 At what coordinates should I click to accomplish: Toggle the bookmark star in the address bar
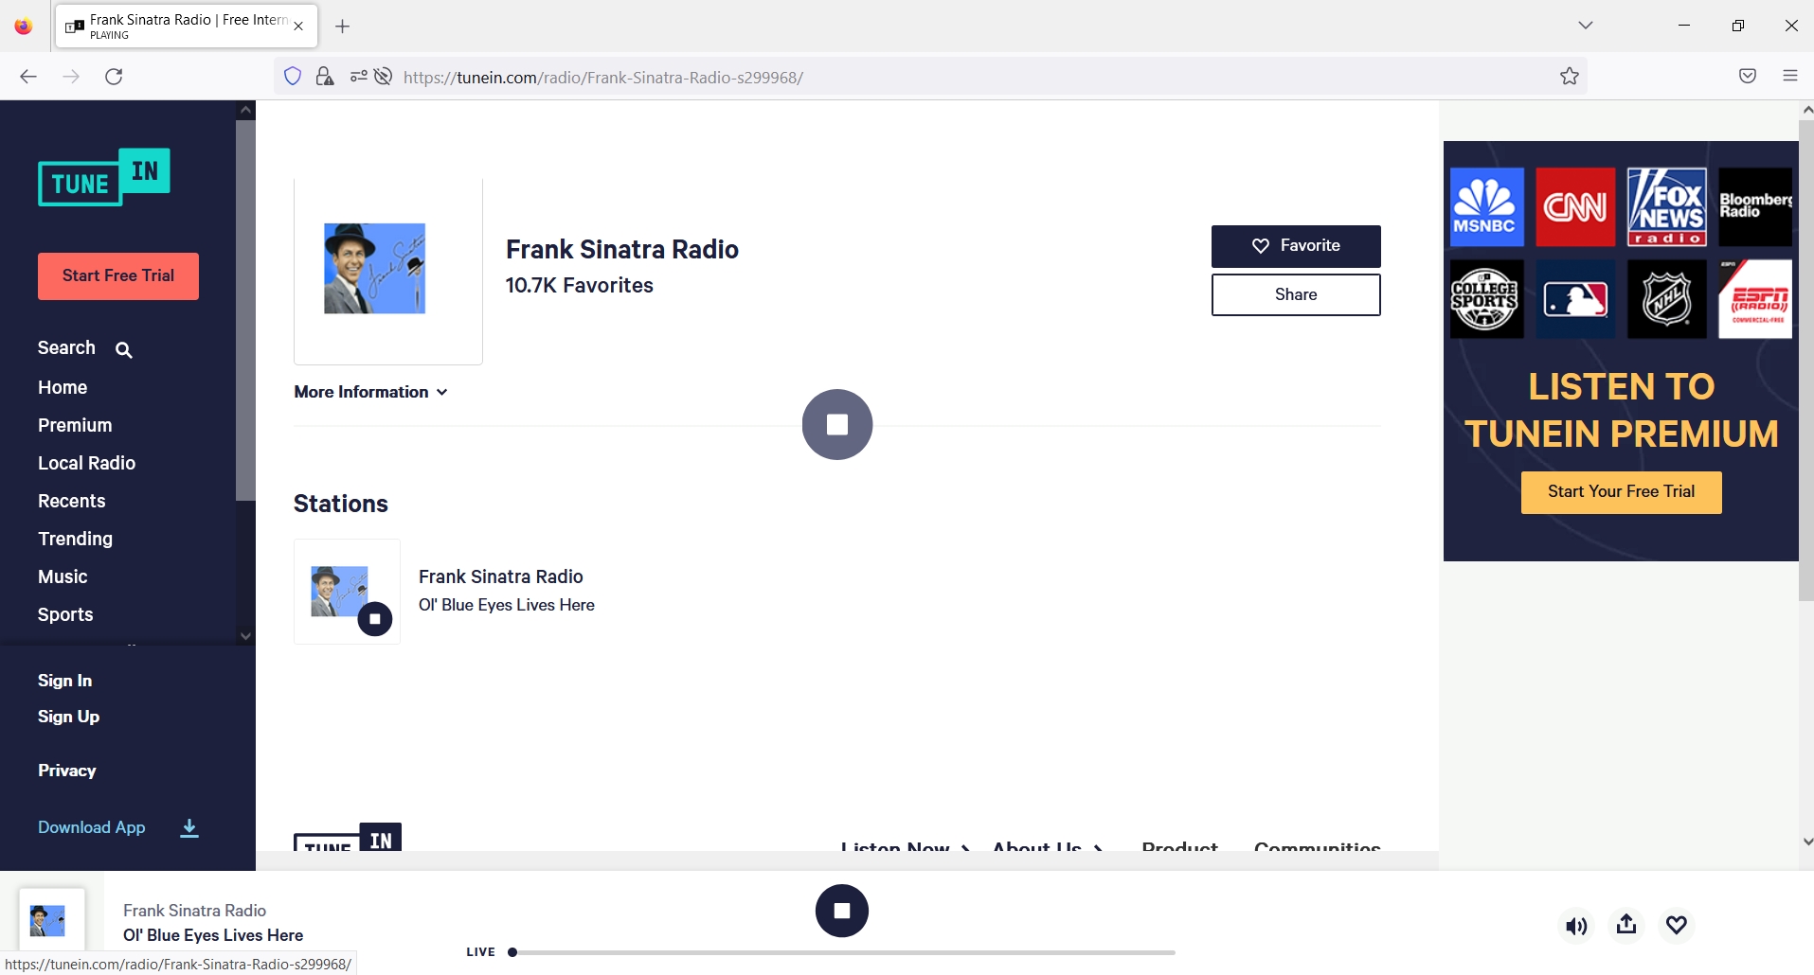click(x=1569, y=77)
